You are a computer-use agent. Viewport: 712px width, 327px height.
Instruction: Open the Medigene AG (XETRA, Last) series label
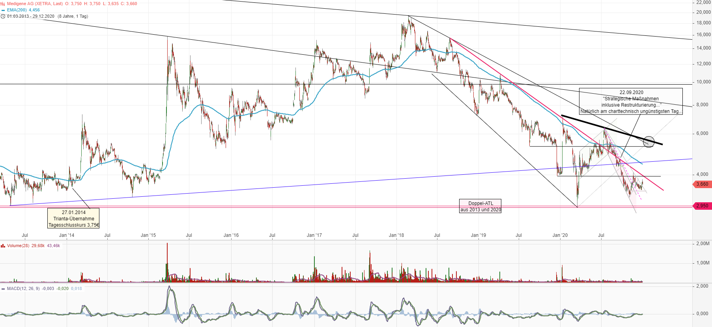[35, 4]
